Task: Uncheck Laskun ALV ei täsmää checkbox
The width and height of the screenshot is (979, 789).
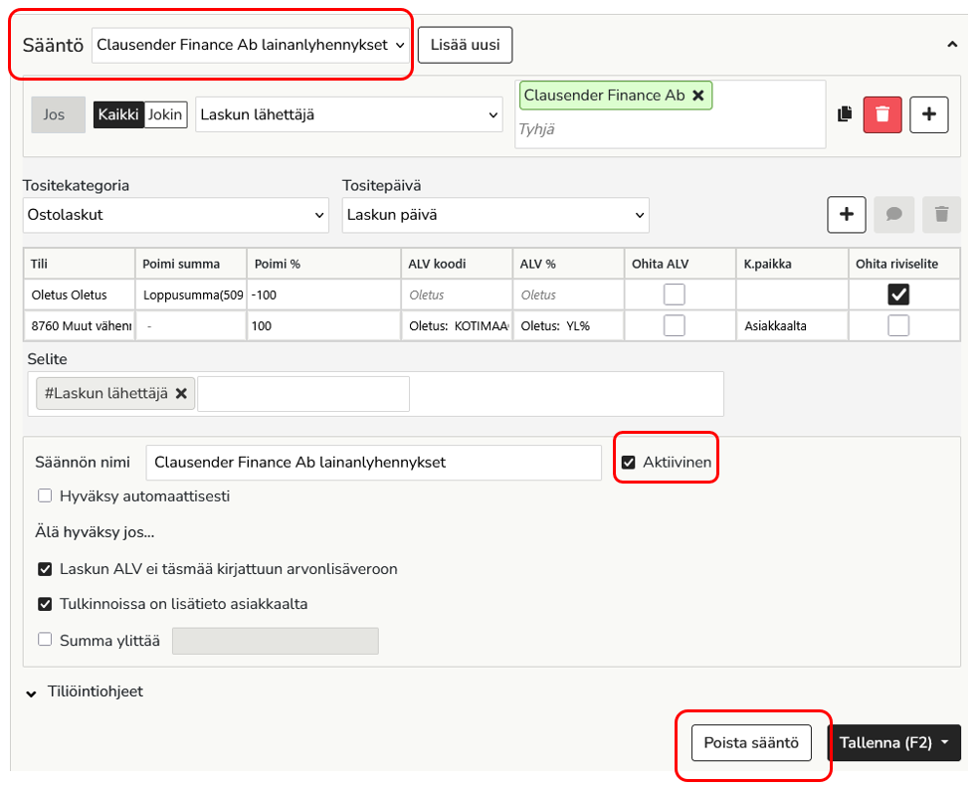Action: (x=45, y=569)
